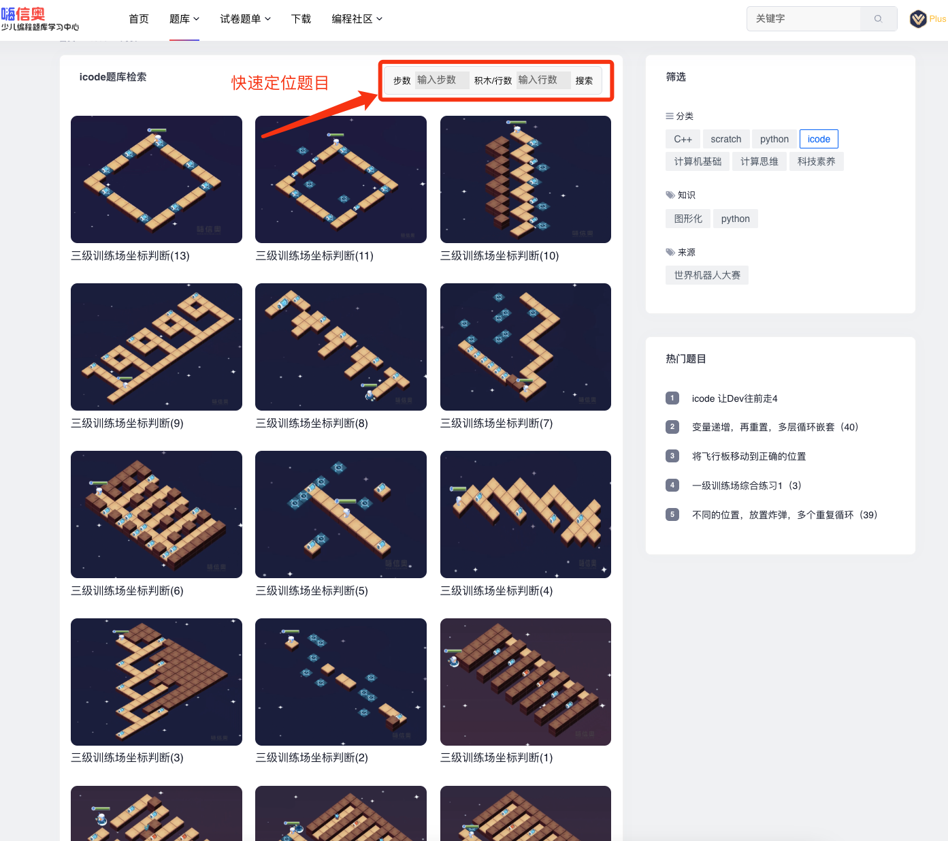Filter by 计算机基础 category
Image resolution: width=948 pixels, height=841 pixels.
[x=698, y=161]
